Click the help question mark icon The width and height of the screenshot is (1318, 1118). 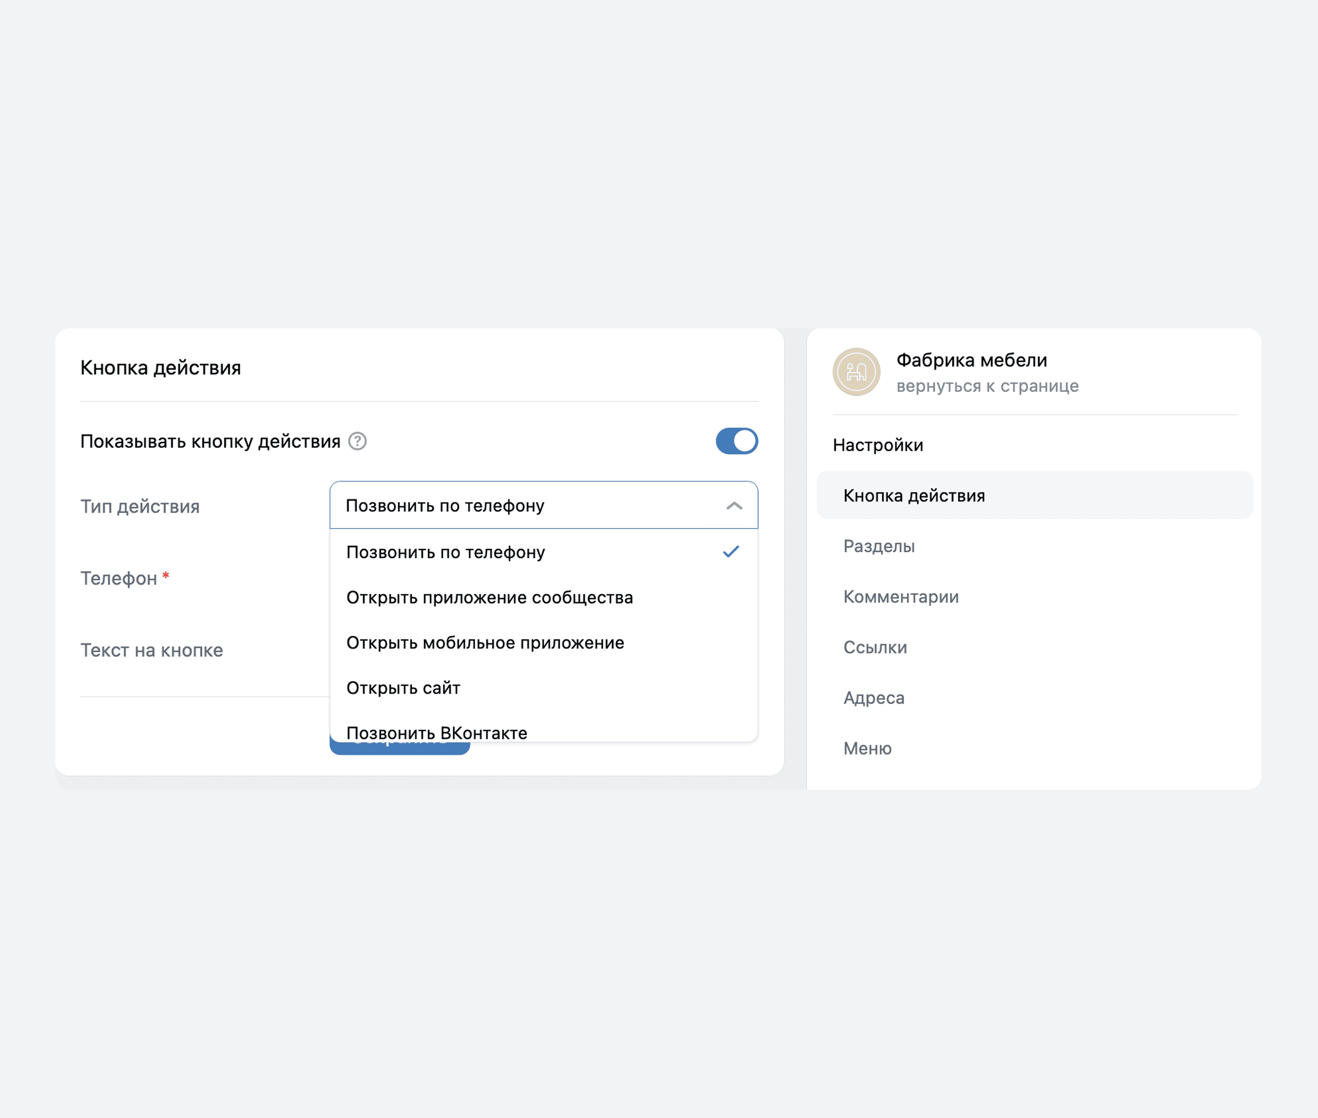click(357, 441)
